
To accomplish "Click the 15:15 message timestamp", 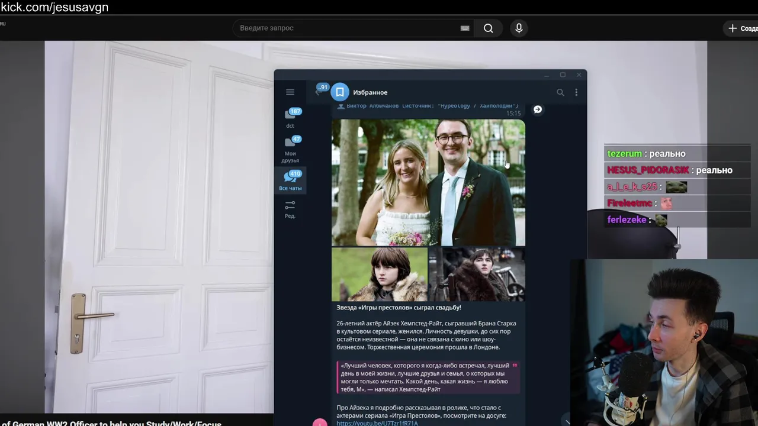I will (513, 113).
